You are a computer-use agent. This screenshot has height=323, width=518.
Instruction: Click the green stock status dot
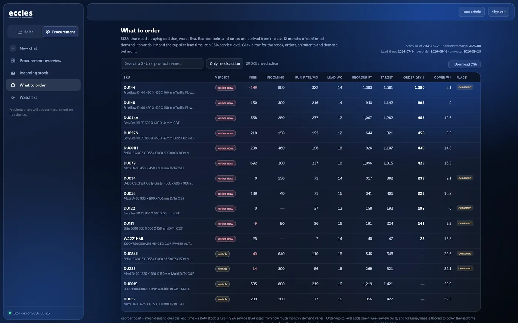click(x=10, y=313)
